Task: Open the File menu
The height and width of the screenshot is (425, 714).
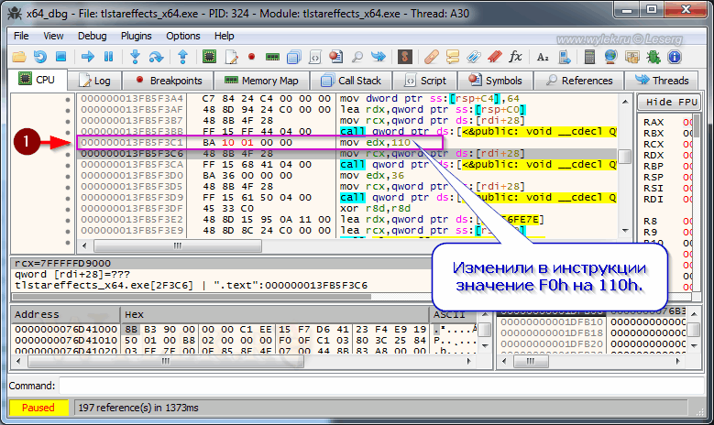Action: (x=21, y=36)
